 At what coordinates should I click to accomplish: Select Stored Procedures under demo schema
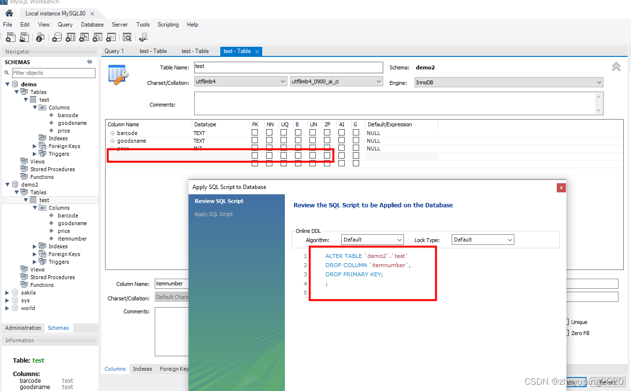(x=53, y=169)
